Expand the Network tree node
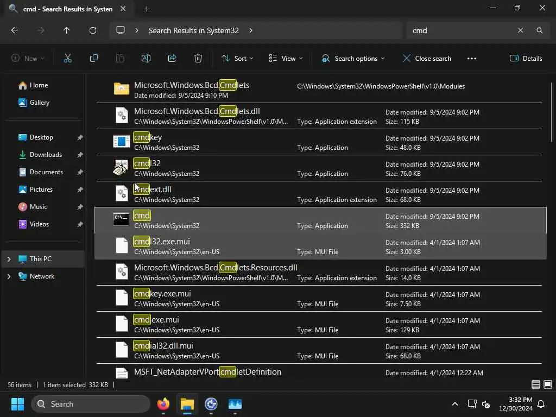The width and height of the screenshot is (556, 417). coord(9,276)
